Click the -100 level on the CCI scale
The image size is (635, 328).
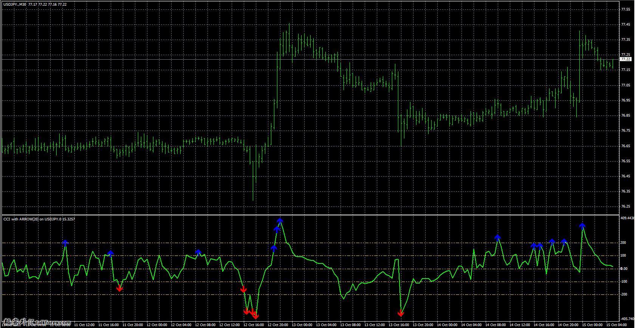coord(623,282)
